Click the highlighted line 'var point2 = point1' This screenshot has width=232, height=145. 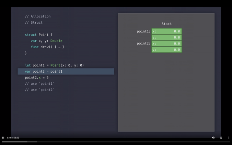[x=66, y=71]
